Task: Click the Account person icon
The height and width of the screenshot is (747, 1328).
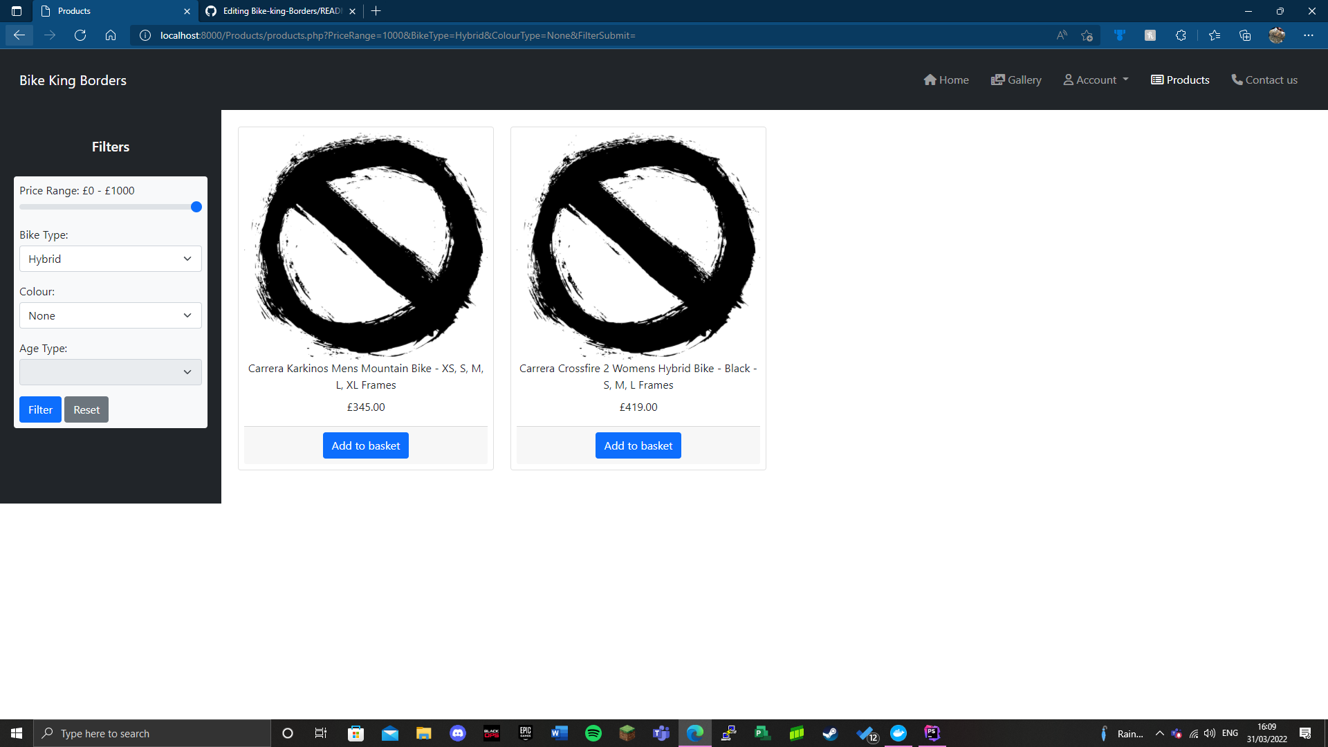Action: click(1069, 80)
